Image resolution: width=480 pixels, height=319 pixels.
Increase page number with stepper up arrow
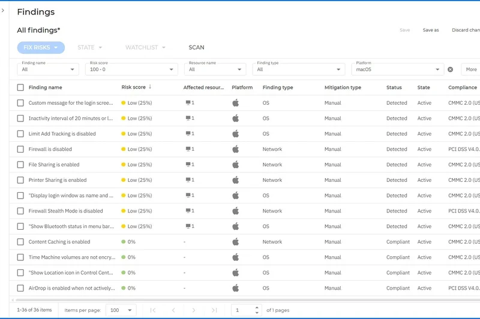pyautogui.click(x=257, y=308)
